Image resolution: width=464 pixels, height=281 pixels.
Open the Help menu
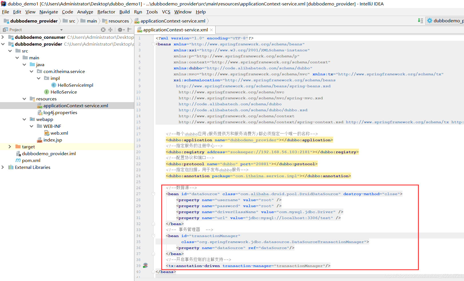(201, 12)
